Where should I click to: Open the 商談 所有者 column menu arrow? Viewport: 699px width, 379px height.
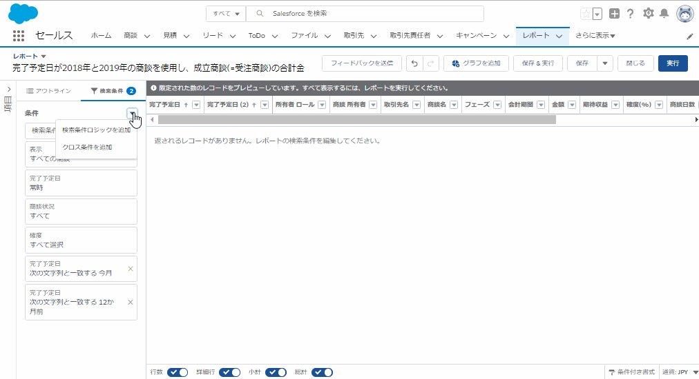coord(373,105)
